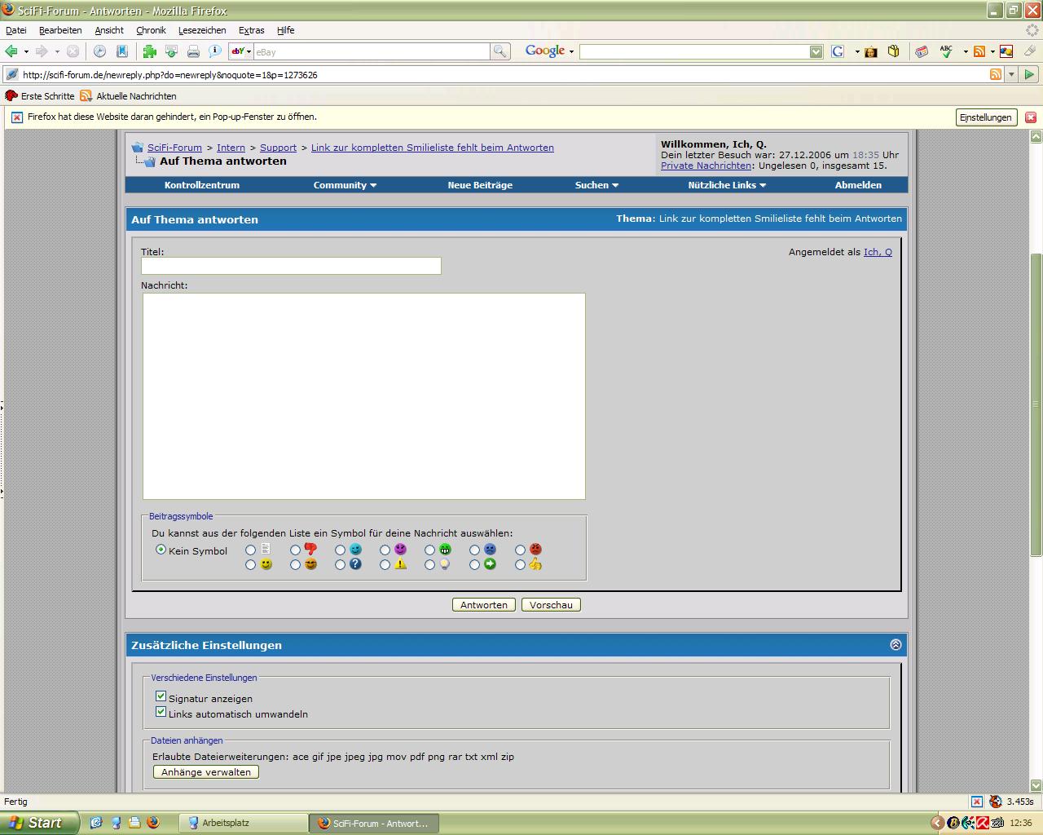Dismiss the pop-up blocked notification bar
The width and height of the screenshot is (1043, 835).
[x=1030, y=117]
